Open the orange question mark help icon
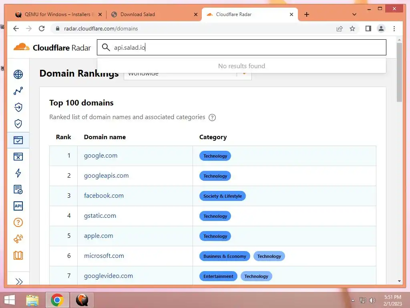The image size is (410, 308). point(18,222)
